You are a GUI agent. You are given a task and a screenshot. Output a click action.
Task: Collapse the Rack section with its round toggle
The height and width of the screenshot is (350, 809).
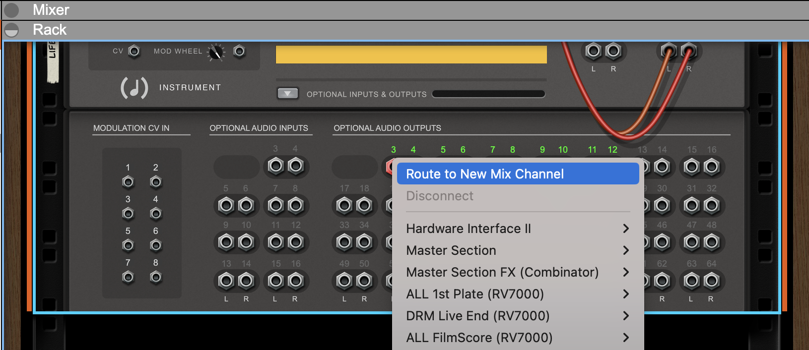point(11,30)
